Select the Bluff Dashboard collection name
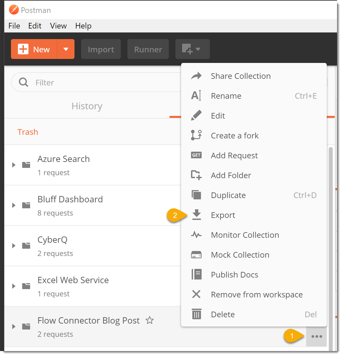The height and width of the screenshot is (356, 342). pos(70,199)
